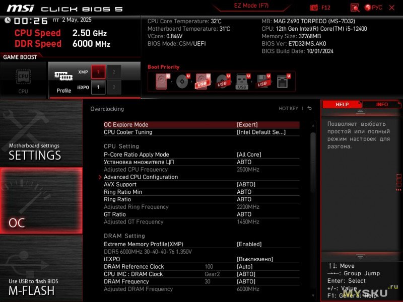The height and width of the screenshot is (302, 403).
Task: Switch to the INFO tab
Action: (x=382, y=105)
